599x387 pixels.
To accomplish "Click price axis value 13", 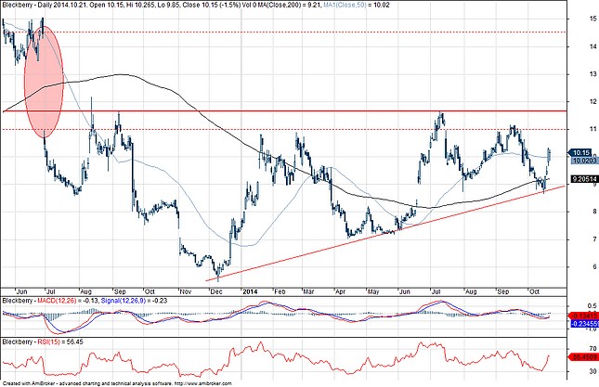I will coord(592,74).
